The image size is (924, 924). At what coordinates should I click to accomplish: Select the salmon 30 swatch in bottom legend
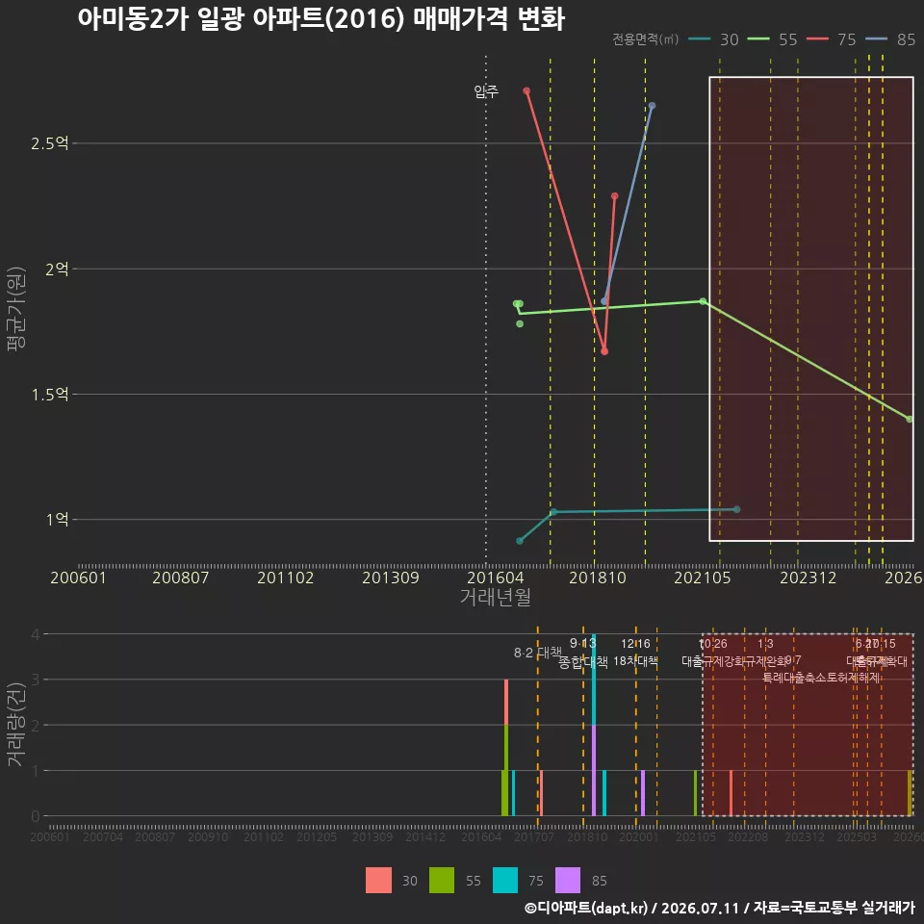(378, 880)
